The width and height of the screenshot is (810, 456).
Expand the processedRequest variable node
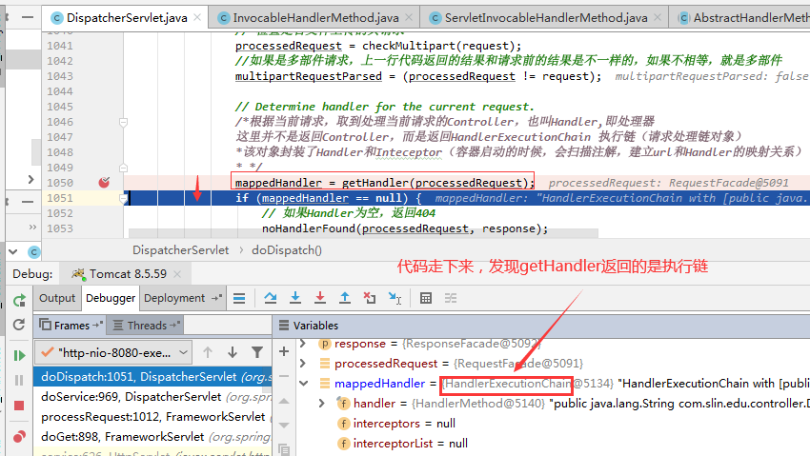pyautogui.click(x=303, y=363)
